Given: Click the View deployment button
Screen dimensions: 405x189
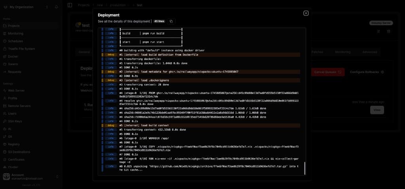Looking at the screenshot, I should [377, 110].
